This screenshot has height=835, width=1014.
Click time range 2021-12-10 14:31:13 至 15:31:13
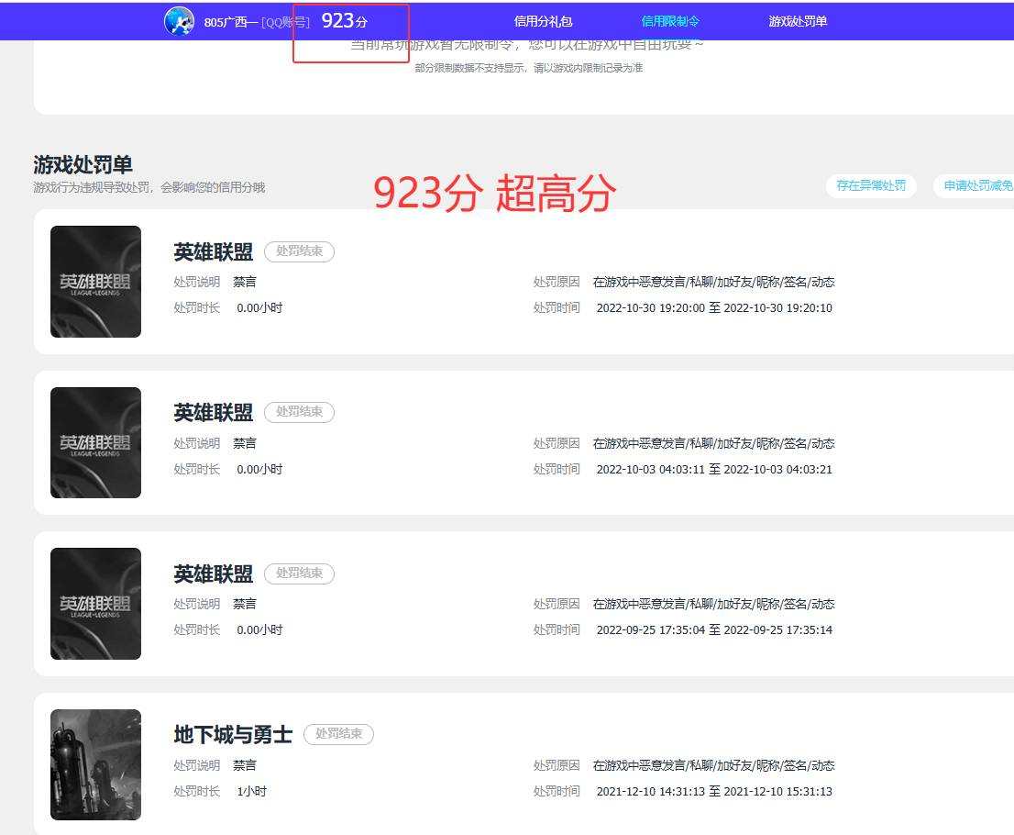(x=714, y=791)
